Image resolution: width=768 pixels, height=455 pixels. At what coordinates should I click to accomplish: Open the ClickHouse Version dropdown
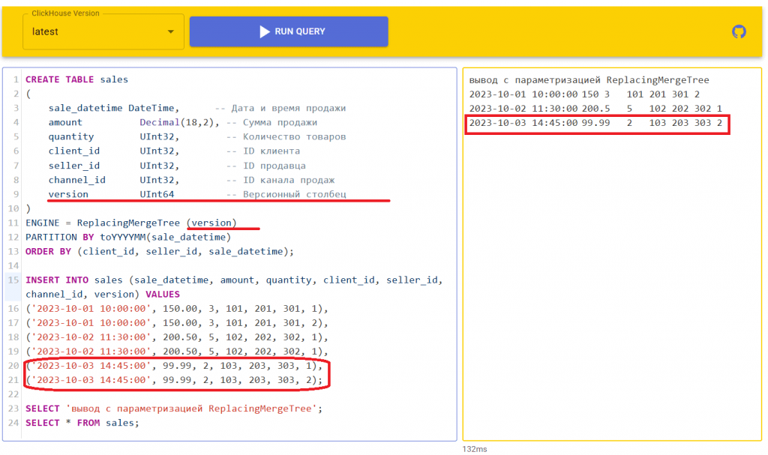click(x=103, y=31)
